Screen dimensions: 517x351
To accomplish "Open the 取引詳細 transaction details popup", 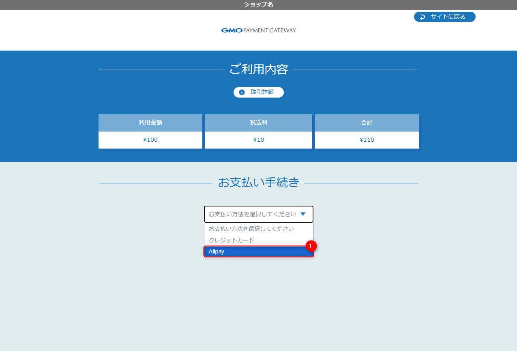I will tap(259, 92).
